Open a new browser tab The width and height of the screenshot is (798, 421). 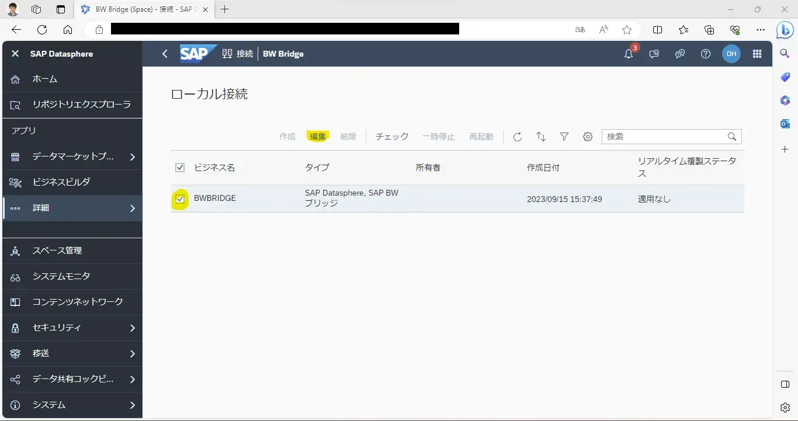[x=225, y=9]
